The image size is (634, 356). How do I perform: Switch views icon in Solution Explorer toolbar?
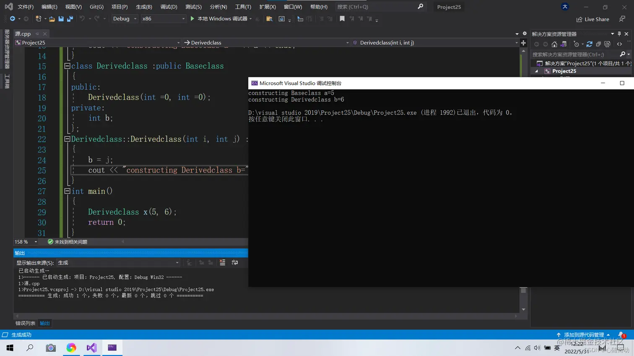[x=564, y=44]
